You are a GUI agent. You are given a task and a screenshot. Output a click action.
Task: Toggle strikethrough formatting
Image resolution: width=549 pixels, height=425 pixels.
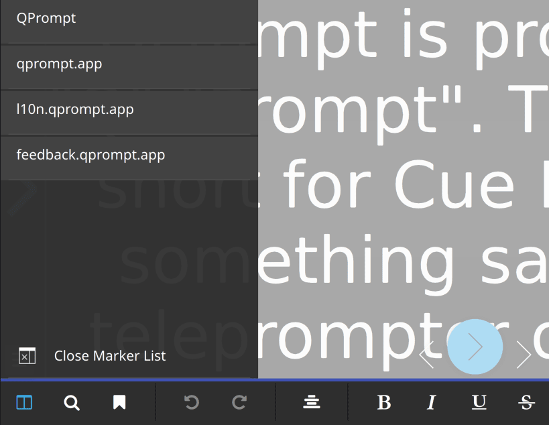[x=527, y=402]
